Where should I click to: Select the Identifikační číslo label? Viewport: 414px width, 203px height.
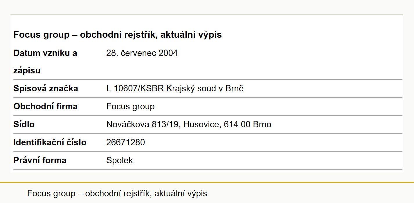[50, 142]
